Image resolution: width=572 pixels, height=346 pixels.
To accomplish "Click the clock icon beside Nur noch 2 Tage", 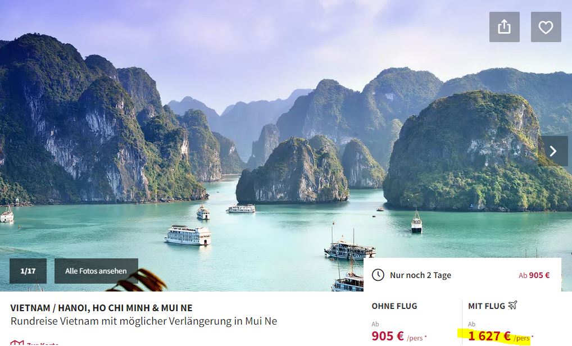I will tap(378, 275).
